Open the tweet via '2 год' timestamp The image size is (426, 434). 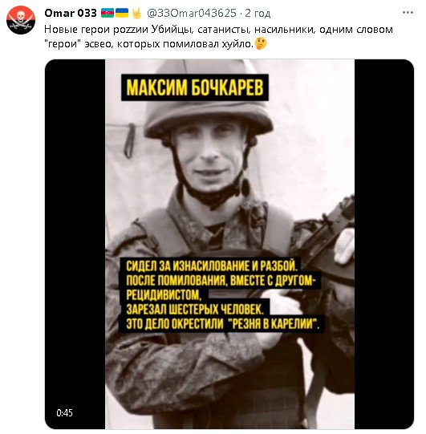[258, 13]
